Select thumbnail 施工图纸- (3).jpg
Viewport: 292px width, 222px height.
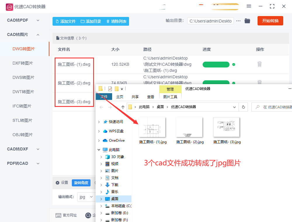[226, 127]
